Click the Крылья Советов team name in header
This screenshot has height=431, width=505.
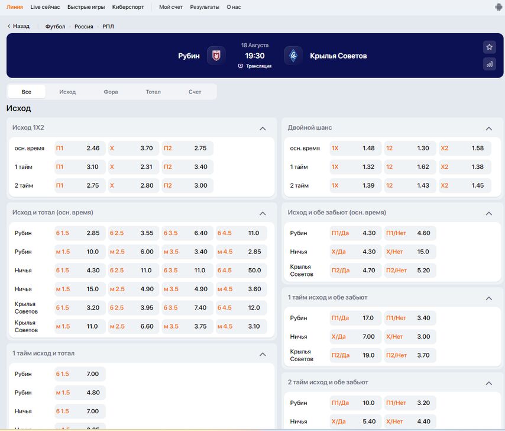(x=338, y=56)
